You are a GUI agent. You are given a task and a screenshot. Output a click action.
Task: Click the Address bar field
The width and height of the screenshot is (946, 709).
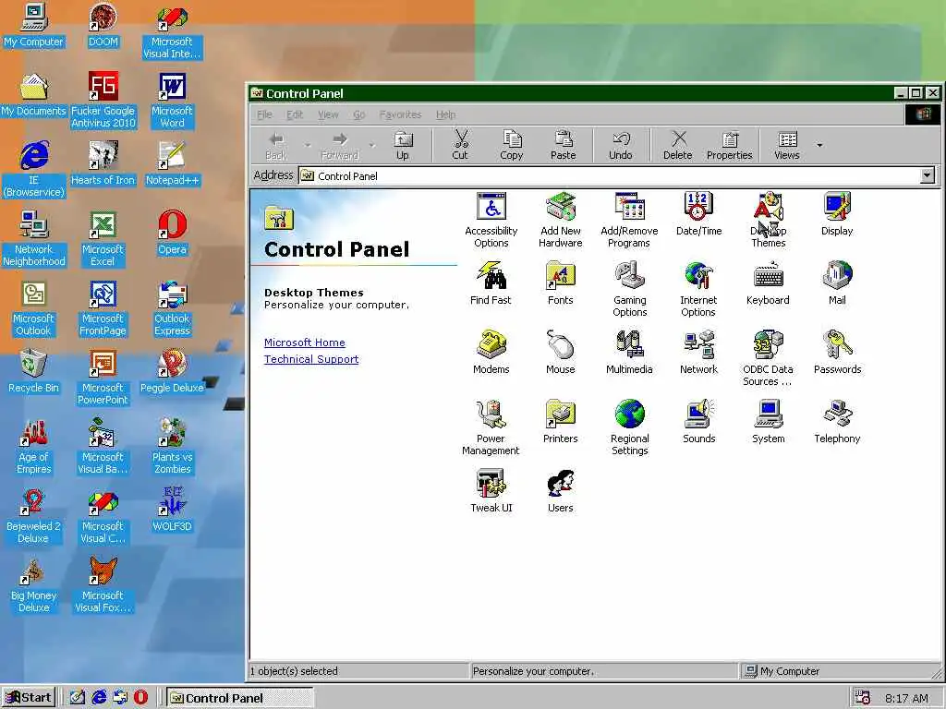(x=616, y=175)
